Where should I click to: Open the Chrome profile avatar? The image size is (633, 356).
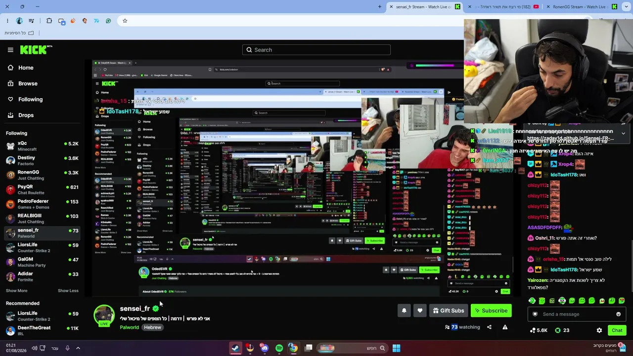[x=19, y=21]
